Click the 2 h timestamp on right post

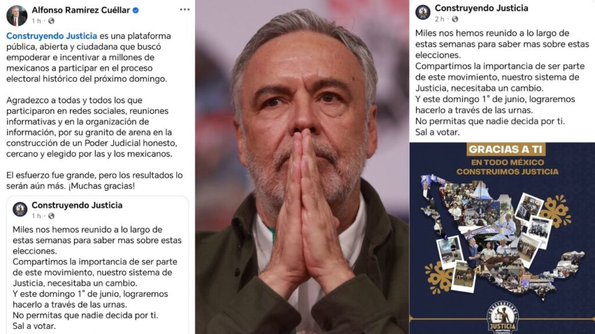pos(439,19)
